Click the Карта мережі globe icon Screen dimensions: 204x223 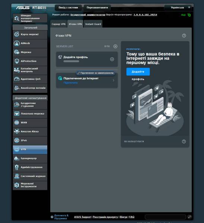pyautogui.click(x=17, y=34)
